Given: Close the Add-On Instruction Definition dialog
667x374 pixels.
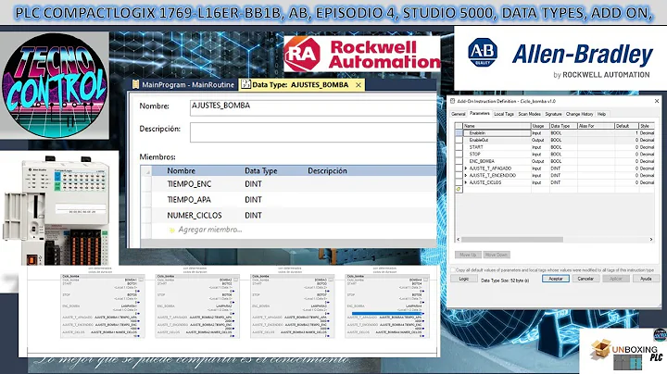Looking at the screenshot, I should tap(657, 101).
